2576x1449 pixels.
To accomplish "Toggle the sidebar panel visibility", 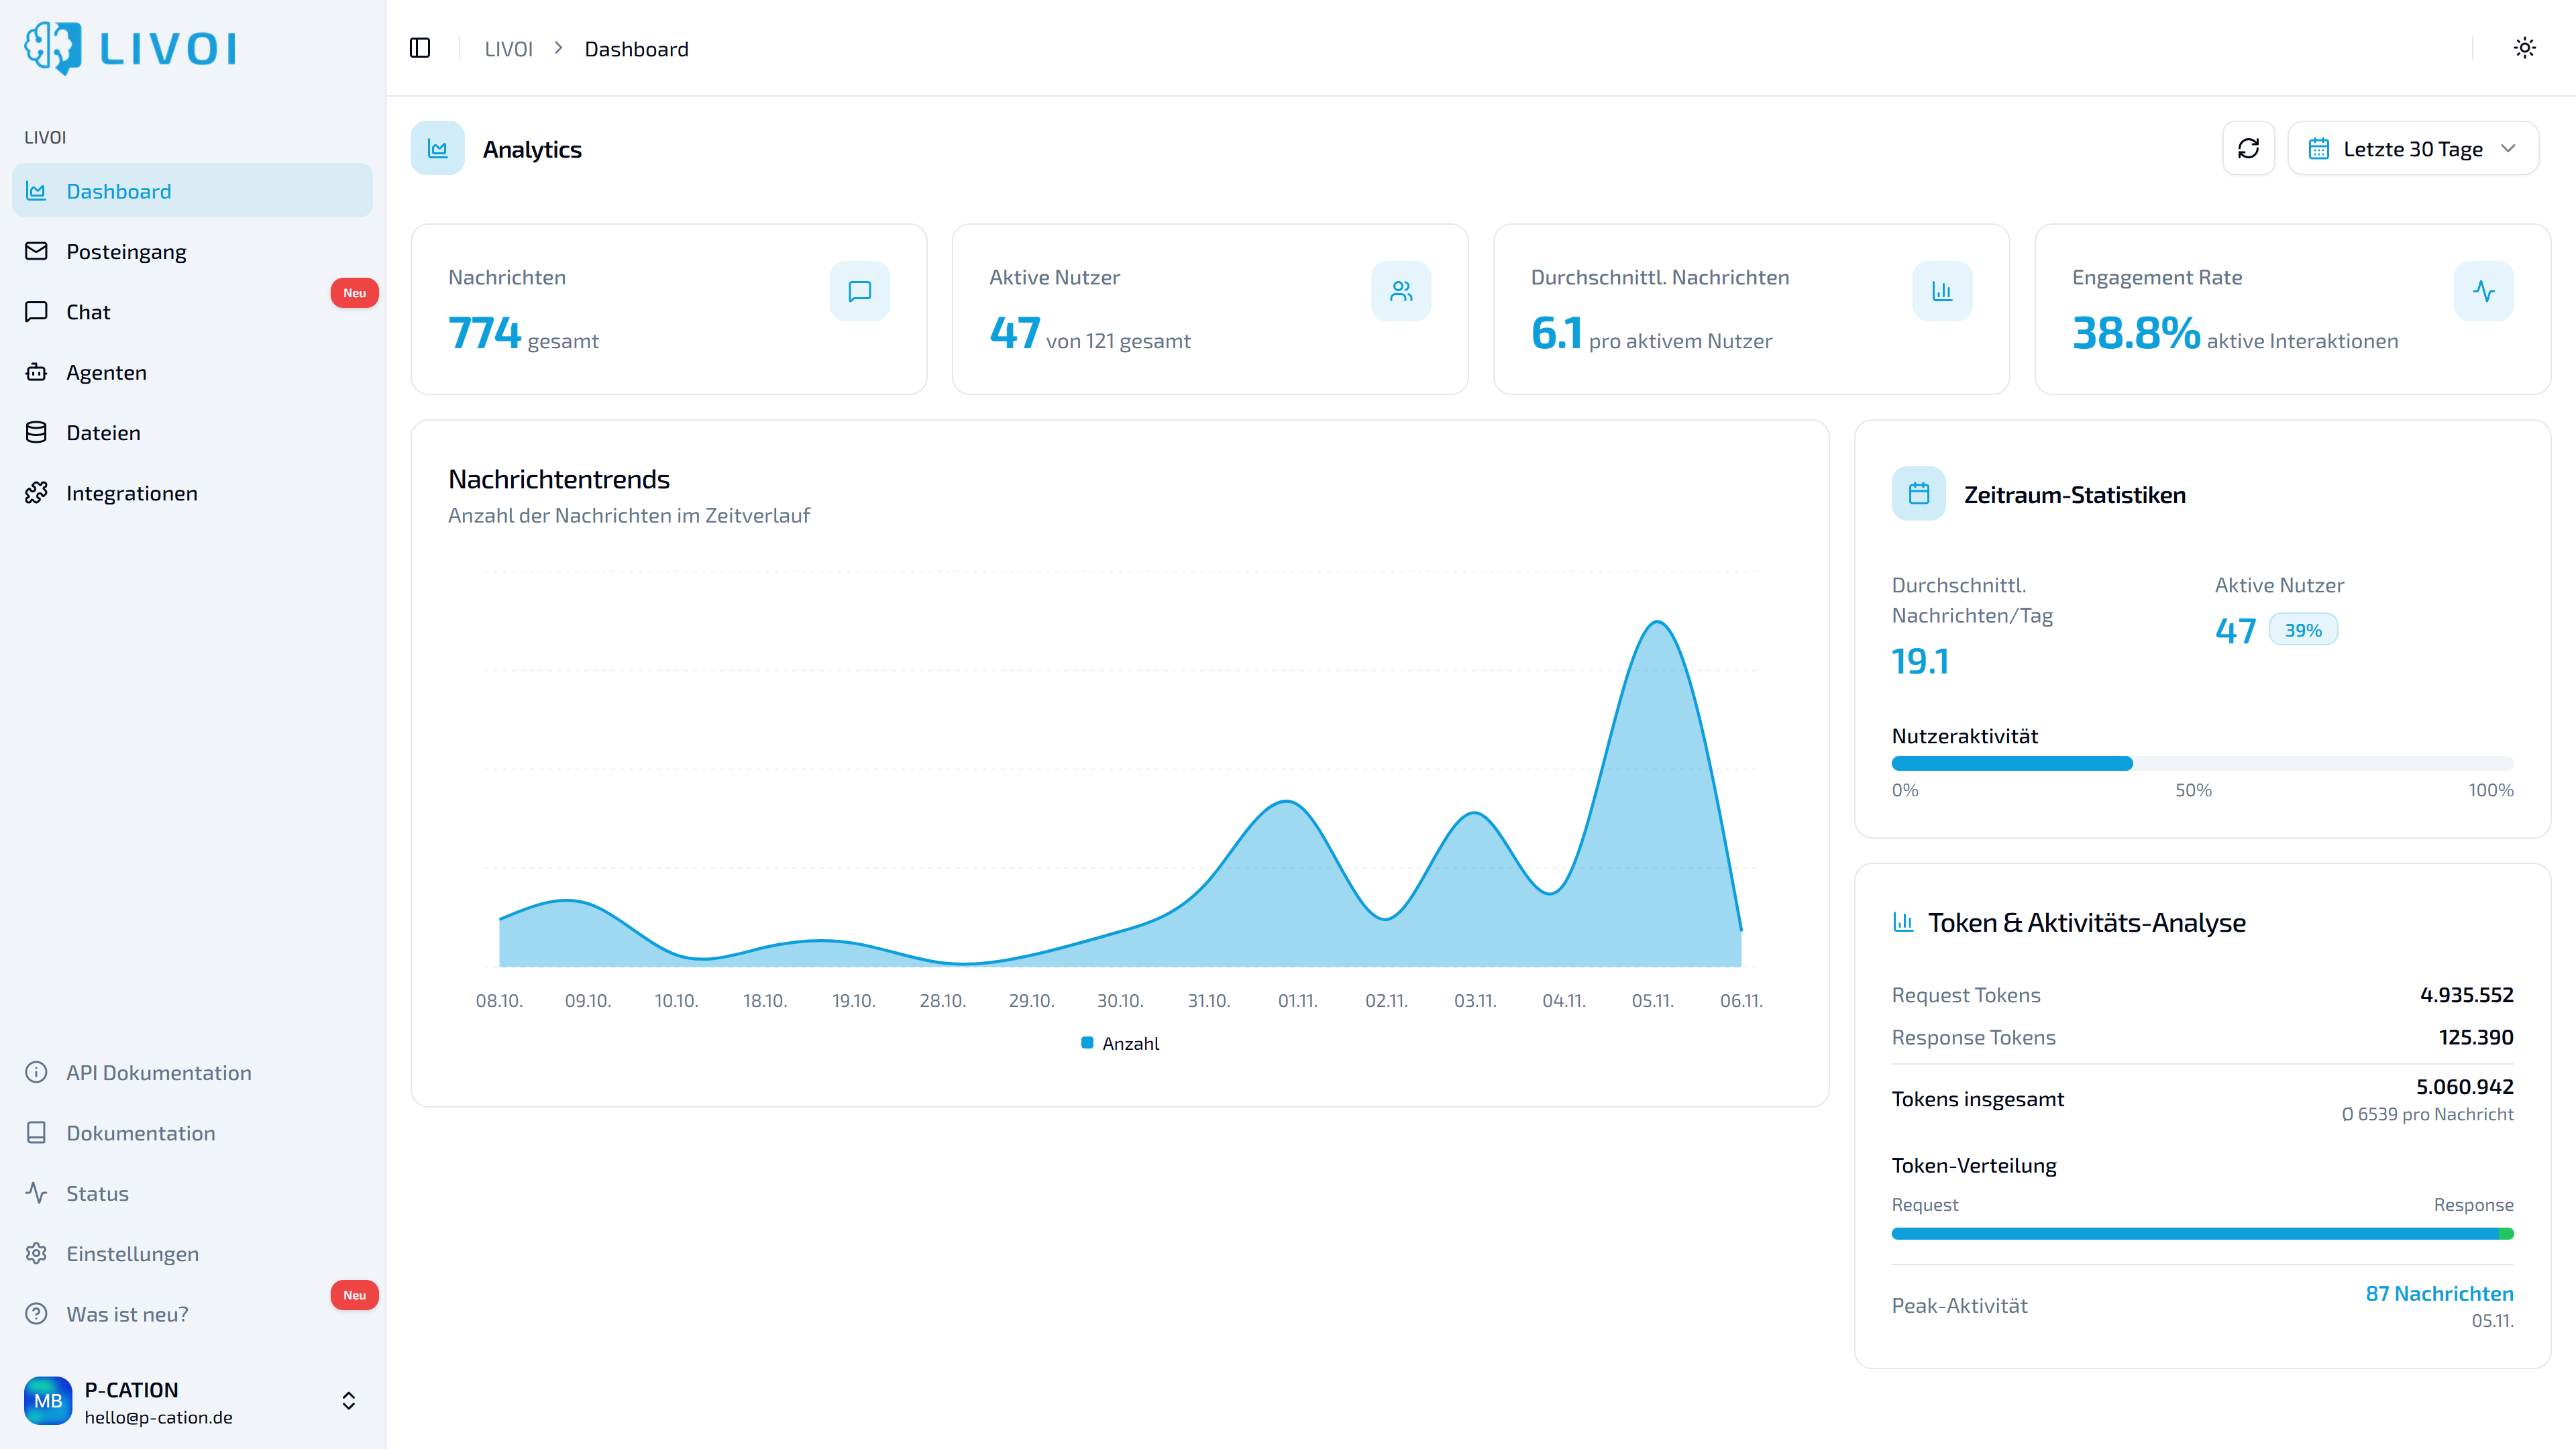I will coord(420,47).
